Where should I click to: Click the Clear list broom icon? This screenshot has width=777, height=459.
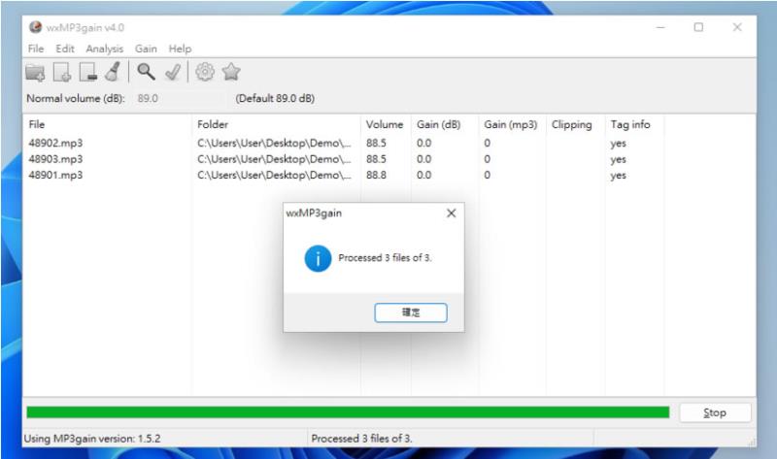(x=114, y=72)
